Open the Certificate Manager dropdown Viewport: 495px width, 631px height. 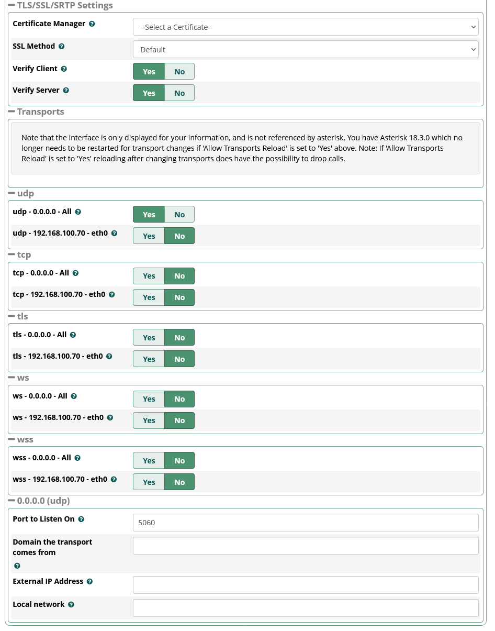[x=306, y=27]
